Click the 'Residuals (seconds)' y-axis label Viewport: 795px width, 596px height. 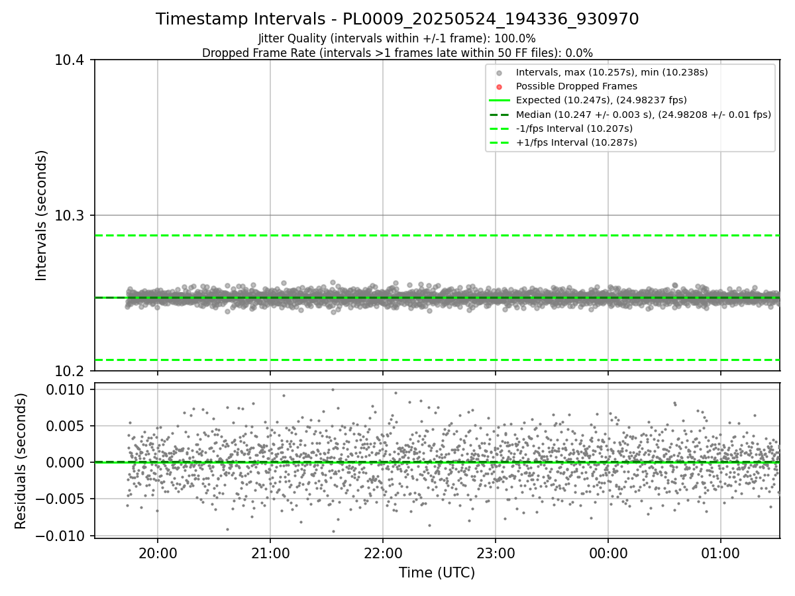21,461
